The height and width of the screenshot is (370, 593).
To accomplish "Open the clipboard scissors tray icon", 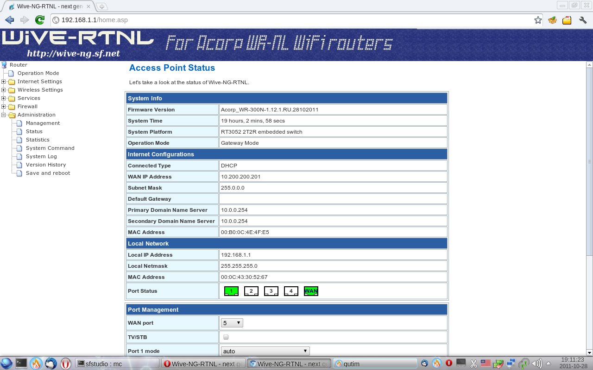I will tap(473, 364).
